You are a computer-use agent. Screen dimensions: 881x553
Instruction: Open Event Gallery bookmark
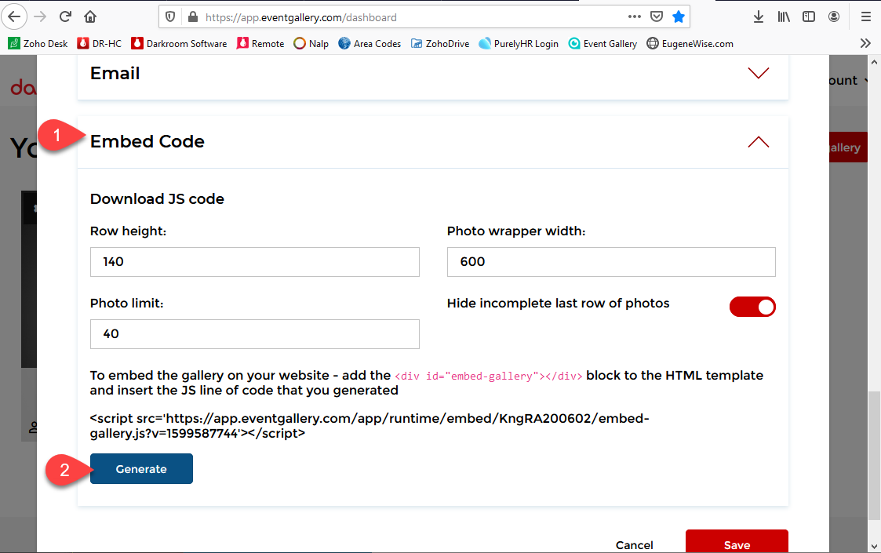click(603, 43)
